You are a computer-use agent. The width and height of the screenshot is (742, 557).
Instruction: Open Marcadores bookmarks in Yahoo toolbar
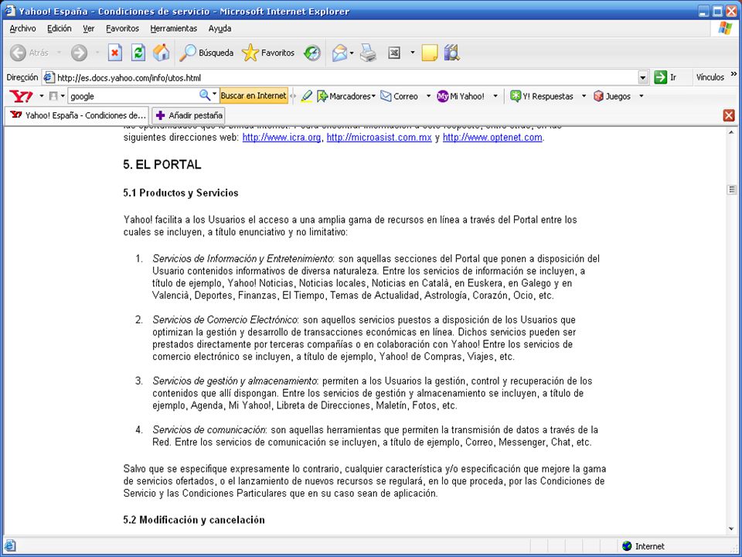point(346,96)
